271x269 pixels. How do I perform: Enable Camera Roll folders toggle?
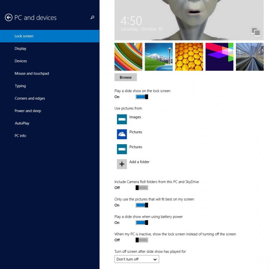tap(142, 188)
